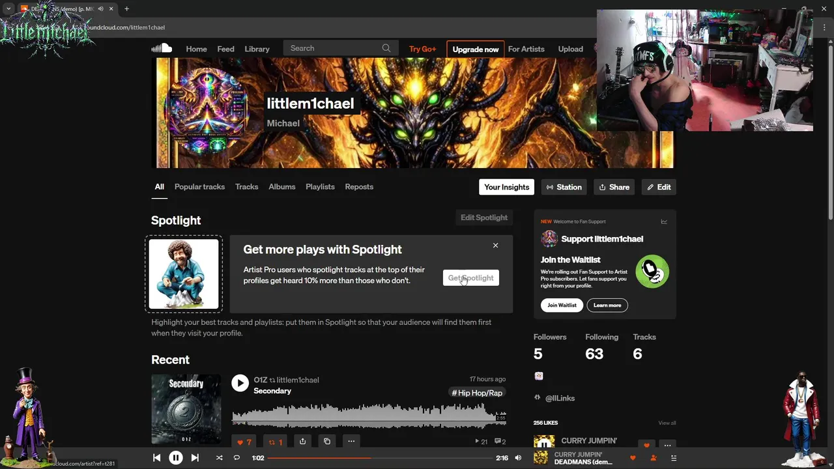Image resolution: width=834 pixels, height=469 pixels.
Task: Switch to the Albums tab
Action: coord(281,187)
